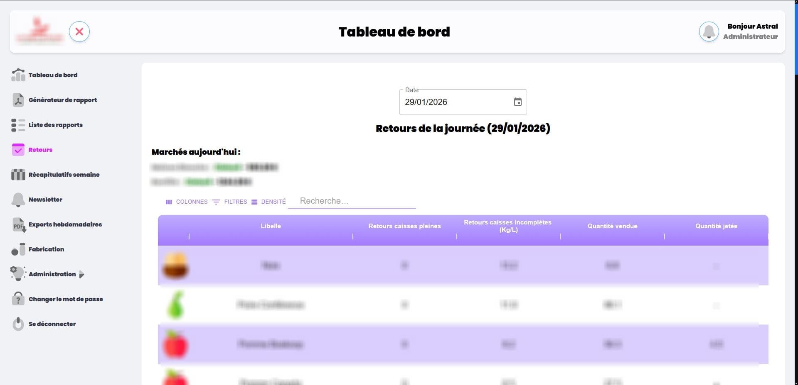Click the Bonjour Astral profile avatar
798x385 pixels.
(x=709, y=32)
